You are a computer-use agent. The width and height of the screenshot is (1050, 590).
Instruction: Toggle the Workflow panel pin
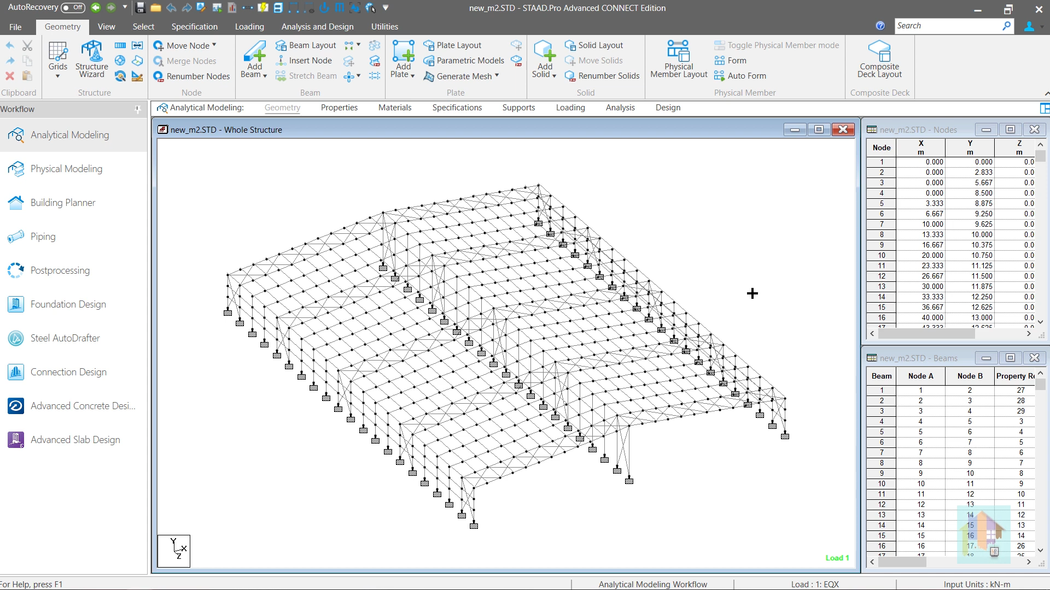[138, 109]
